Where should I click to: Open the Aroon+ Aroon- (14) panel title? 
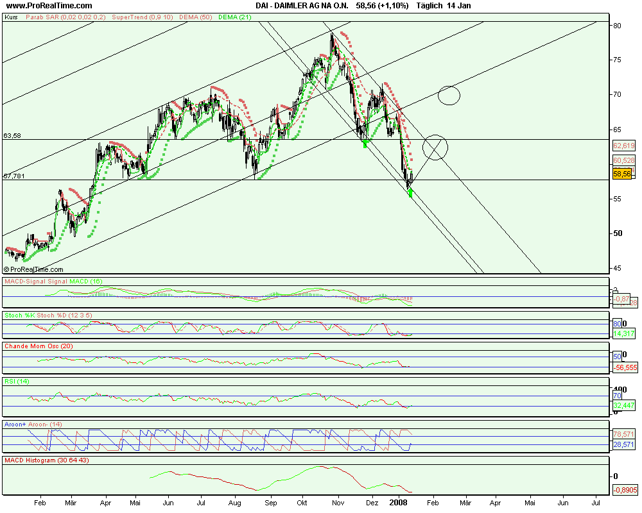pyautogui.click(x=33, y=425)
